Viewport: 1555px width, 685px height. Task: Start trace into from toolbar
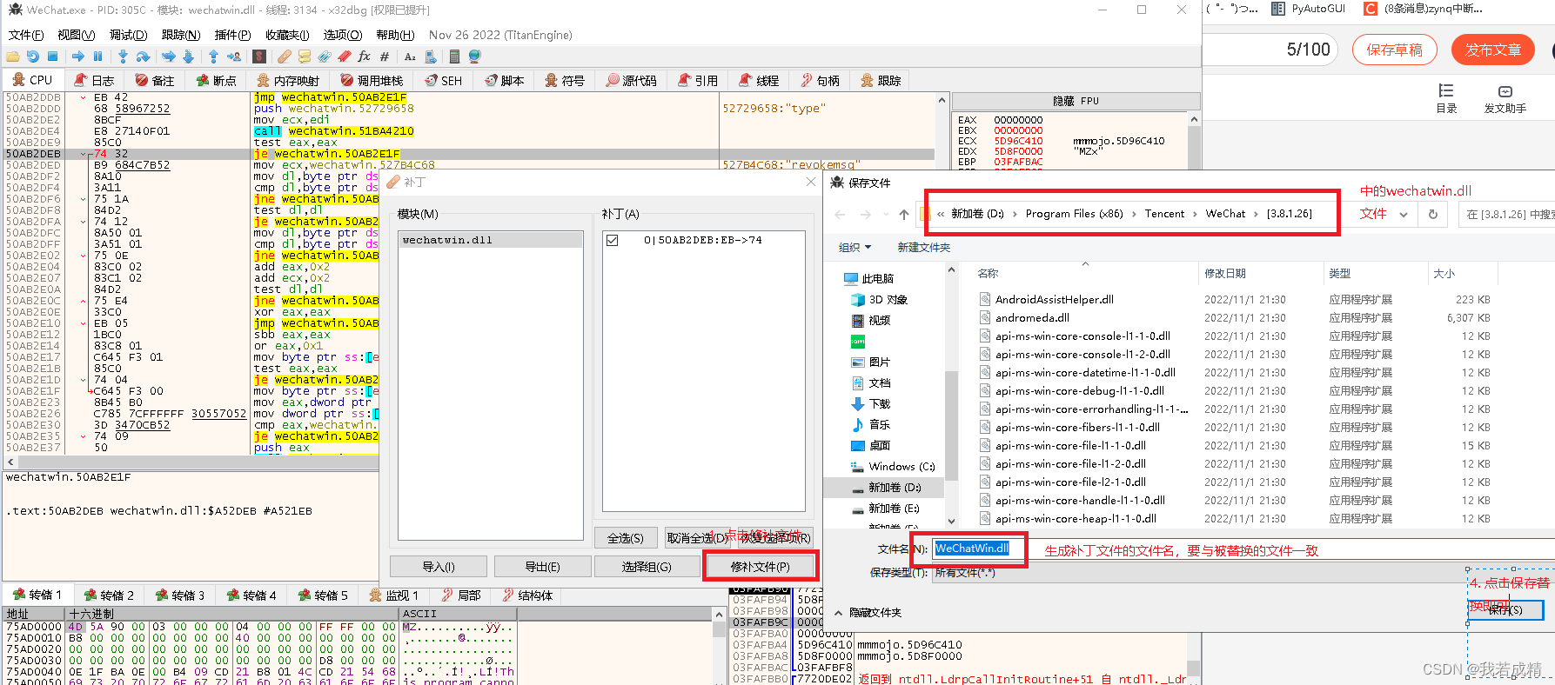point(169,57)
